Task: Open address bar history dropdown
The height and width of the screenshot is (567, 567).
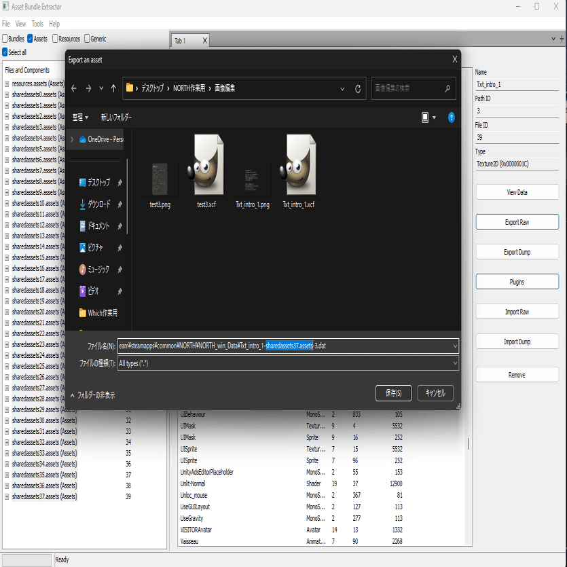Action: (342, 88)
